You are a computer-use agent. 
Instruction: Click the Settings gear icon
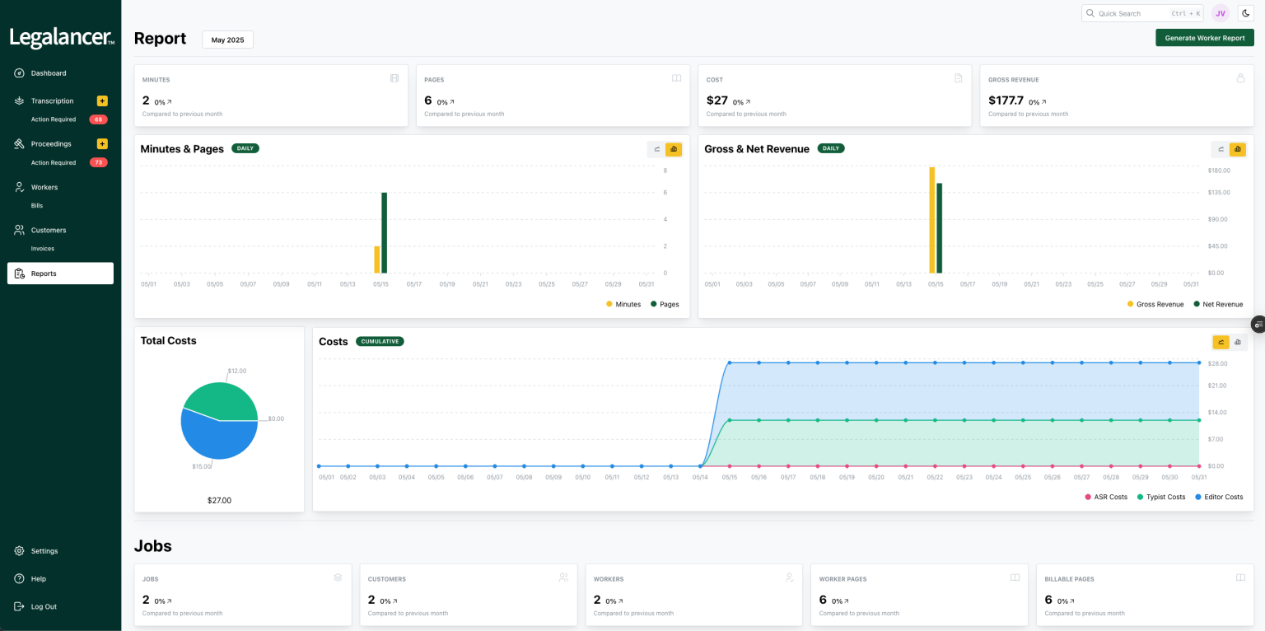[19, 551]
